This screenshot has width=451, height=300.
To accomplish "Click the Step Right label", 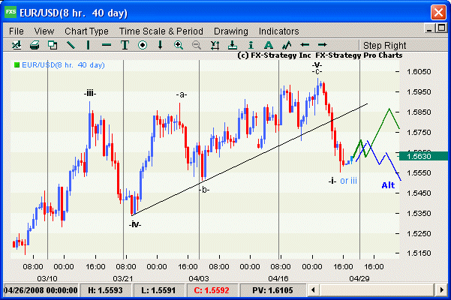I will click(x=384, y=46).
